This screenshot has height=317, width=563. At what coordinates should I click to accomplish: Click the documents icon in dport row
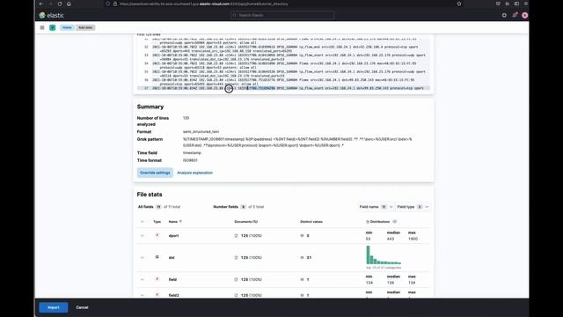(236, 235)
